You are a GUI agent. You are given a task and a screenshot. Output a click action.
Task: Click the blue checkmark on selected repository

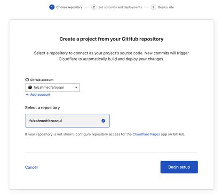coord(103,121)
